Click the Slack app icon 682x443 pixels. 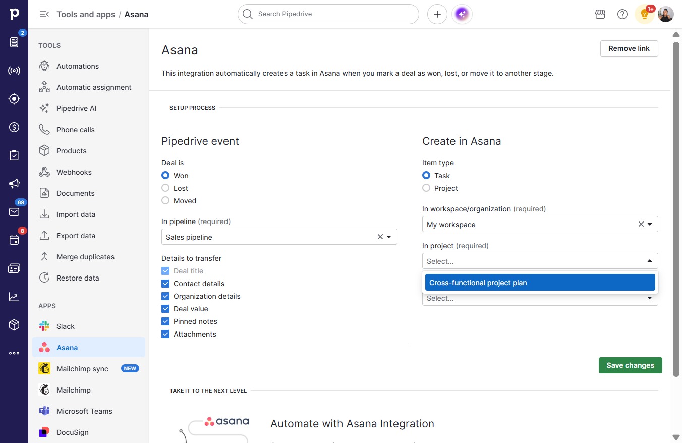[44, 326]
